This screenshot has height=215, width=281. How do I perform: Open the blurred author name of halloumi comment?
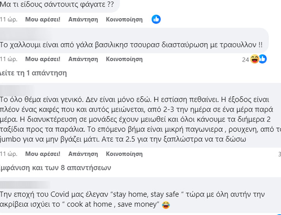pyautogui.click(x=27, y=34)
